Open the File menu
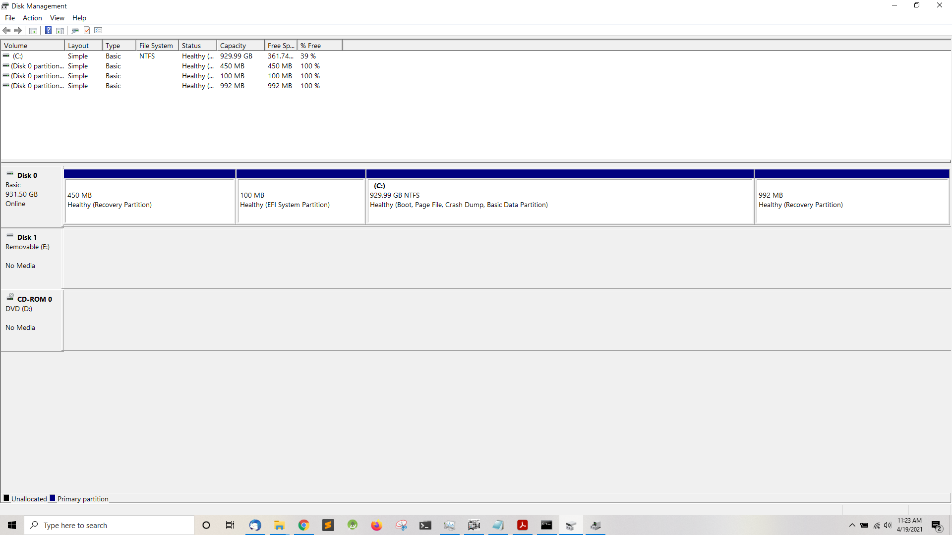The image size is (952, 535). coord(10,18)
